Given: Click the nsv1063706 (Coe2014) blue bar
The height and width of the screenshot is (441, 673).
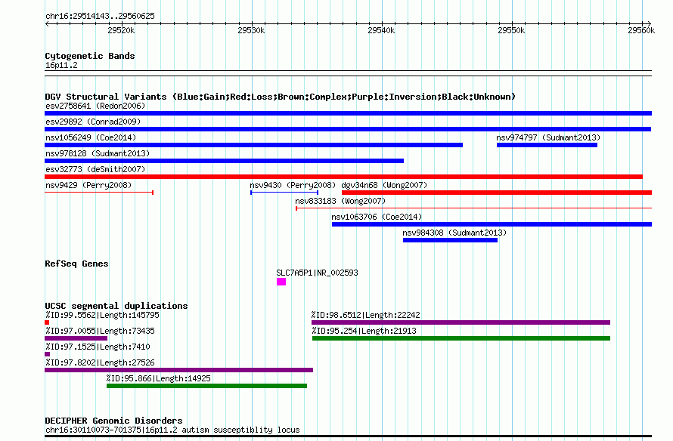Looking at the screenshot, I should pos(492,224).
